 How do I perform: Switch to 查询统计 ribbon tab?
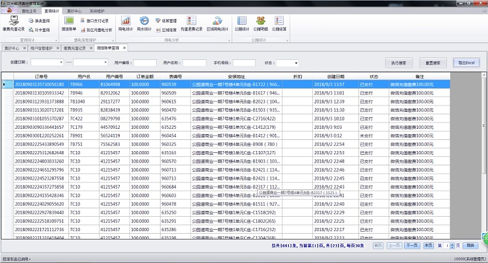[x=51, y=11]
